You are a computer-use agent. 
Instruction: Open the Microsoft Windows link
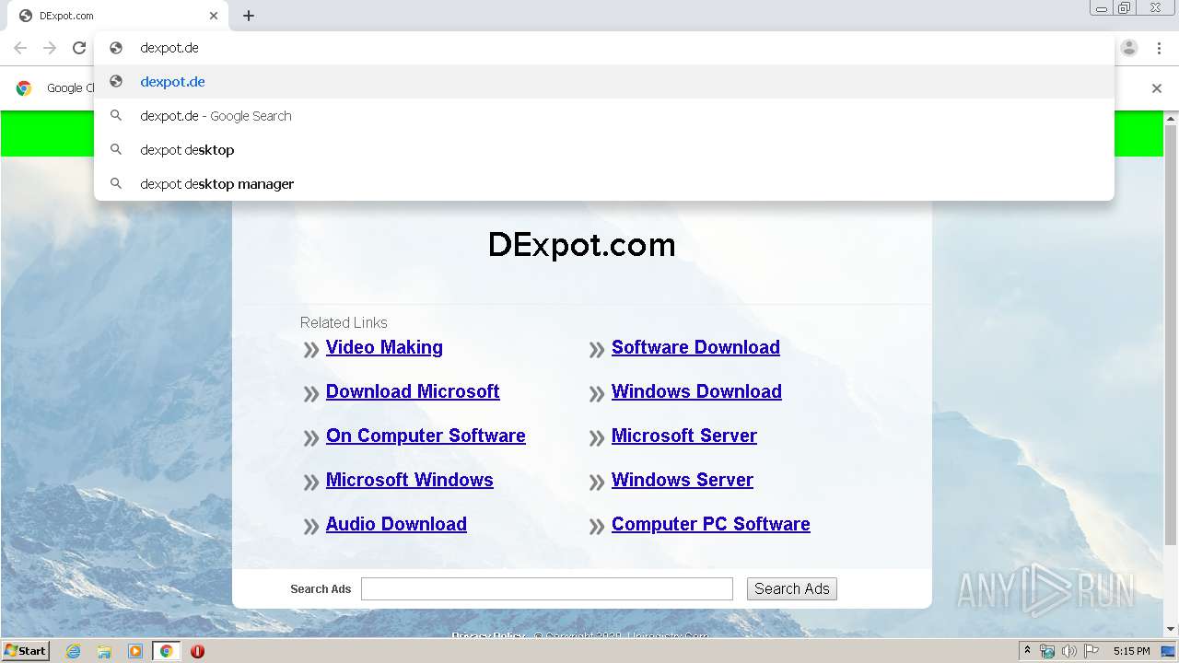[x=410, y=480]
